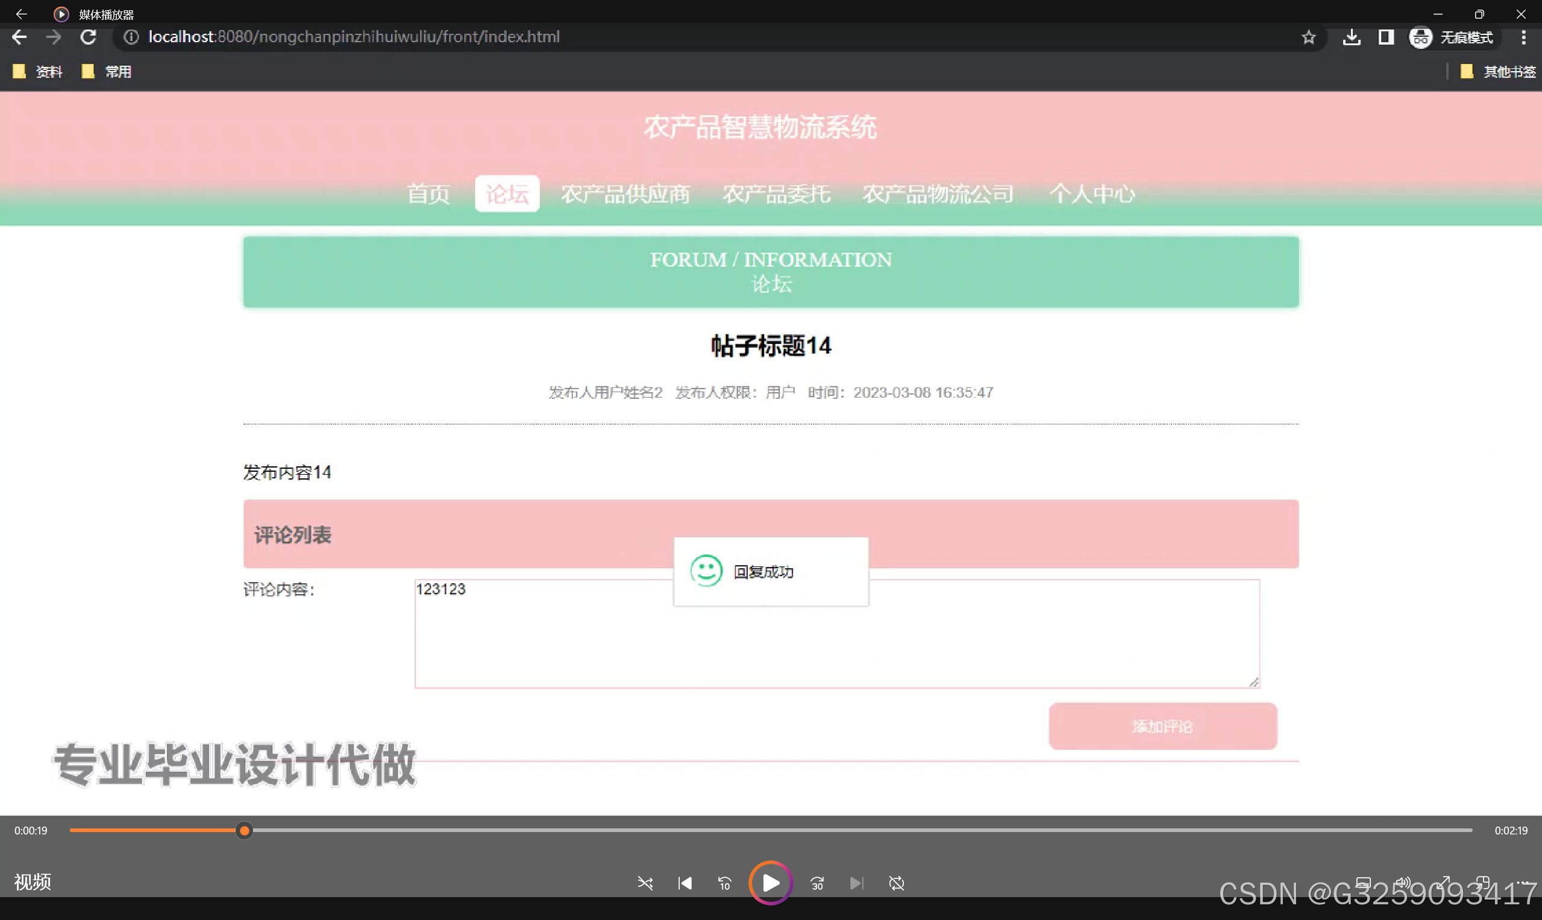
Task: Click the 添加评论 button
Action: click(1162, 726)
